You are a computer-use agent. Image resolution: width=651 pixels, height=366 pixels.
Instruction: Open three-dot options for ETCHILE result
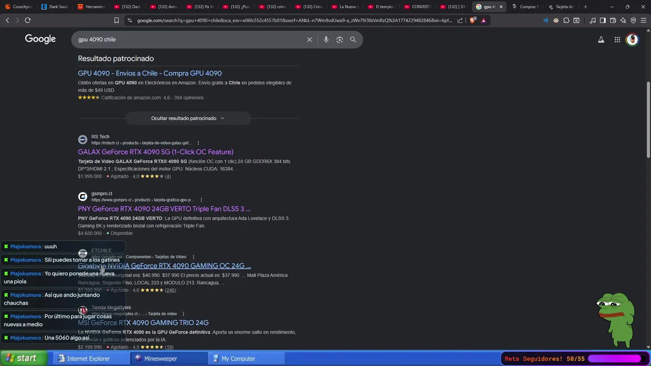click(194, 257)
